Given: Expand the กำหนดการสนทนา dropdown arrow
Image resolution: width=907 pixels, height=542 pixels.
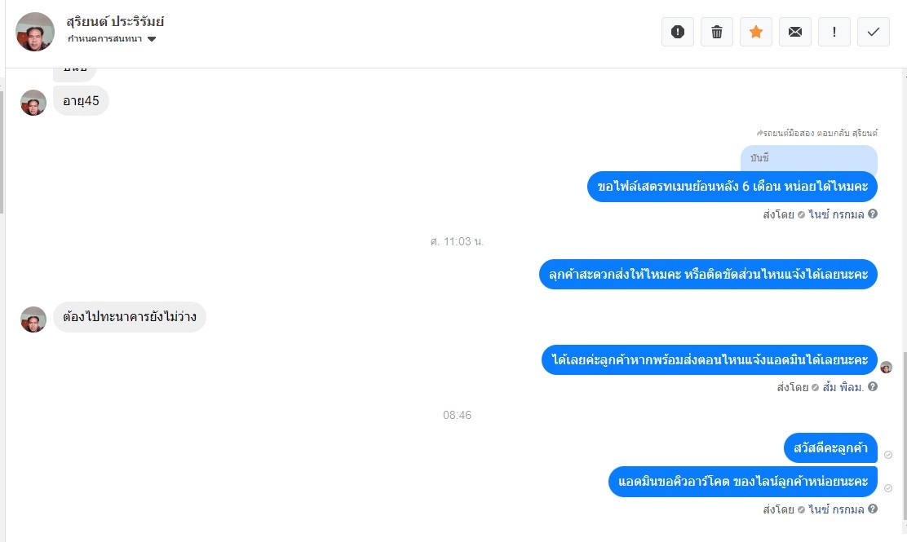Looking at the screenshot, I should pyautogui.click(x=152, y=39).
